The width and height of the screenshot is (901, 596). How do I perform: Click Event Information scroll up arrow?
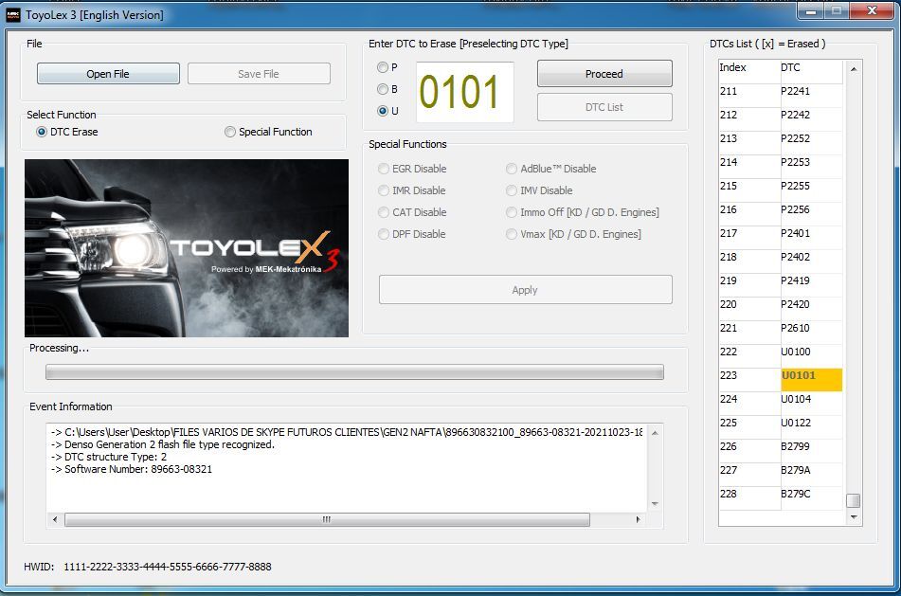point(655,432)
